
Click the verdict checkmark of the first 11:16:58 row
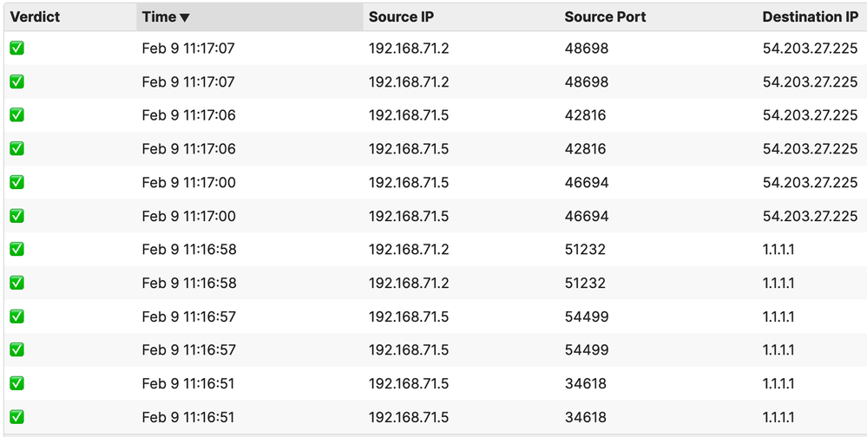pyautogui.click(x=16, y=250)
